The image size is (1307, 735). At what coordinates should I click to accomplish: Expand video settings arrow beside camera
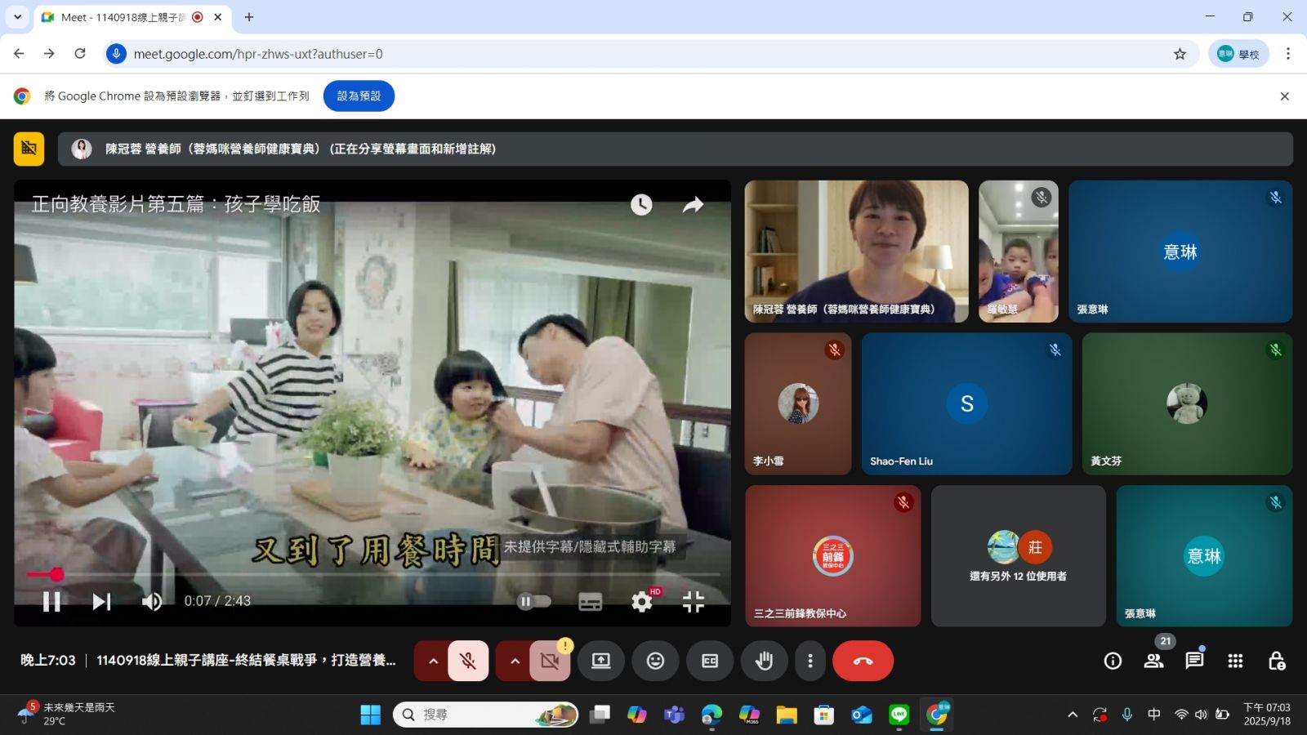coord(515,661)
